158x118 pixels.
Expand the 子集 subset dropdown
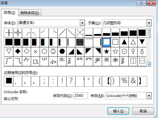[x=149, y=23]
